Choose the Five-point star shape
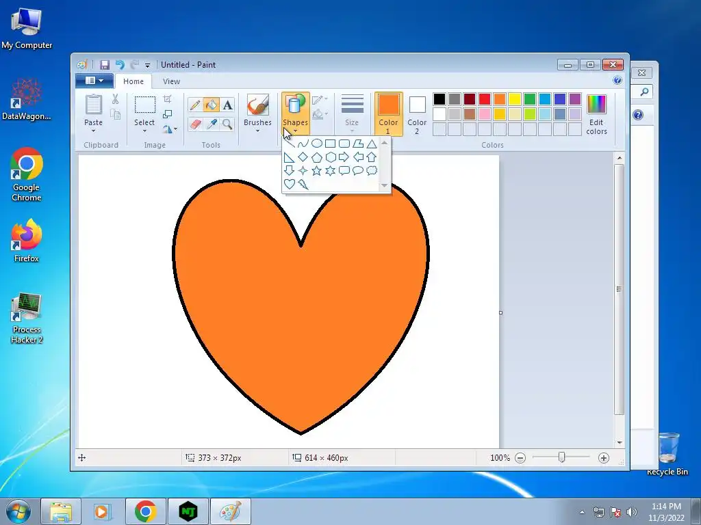Image resolution: width=701 pixels, height=525 pixels. (x=316, y=170)
